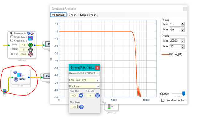Image resolution: width=199 pixels, height=117 pixels.
Task: Click the Rpl (dB) field showing 1
Action: click(23, 50)
